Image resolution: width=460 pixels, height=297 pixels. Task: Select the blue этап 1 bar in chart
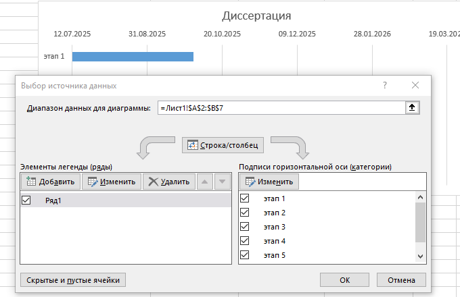coord(133,57)
